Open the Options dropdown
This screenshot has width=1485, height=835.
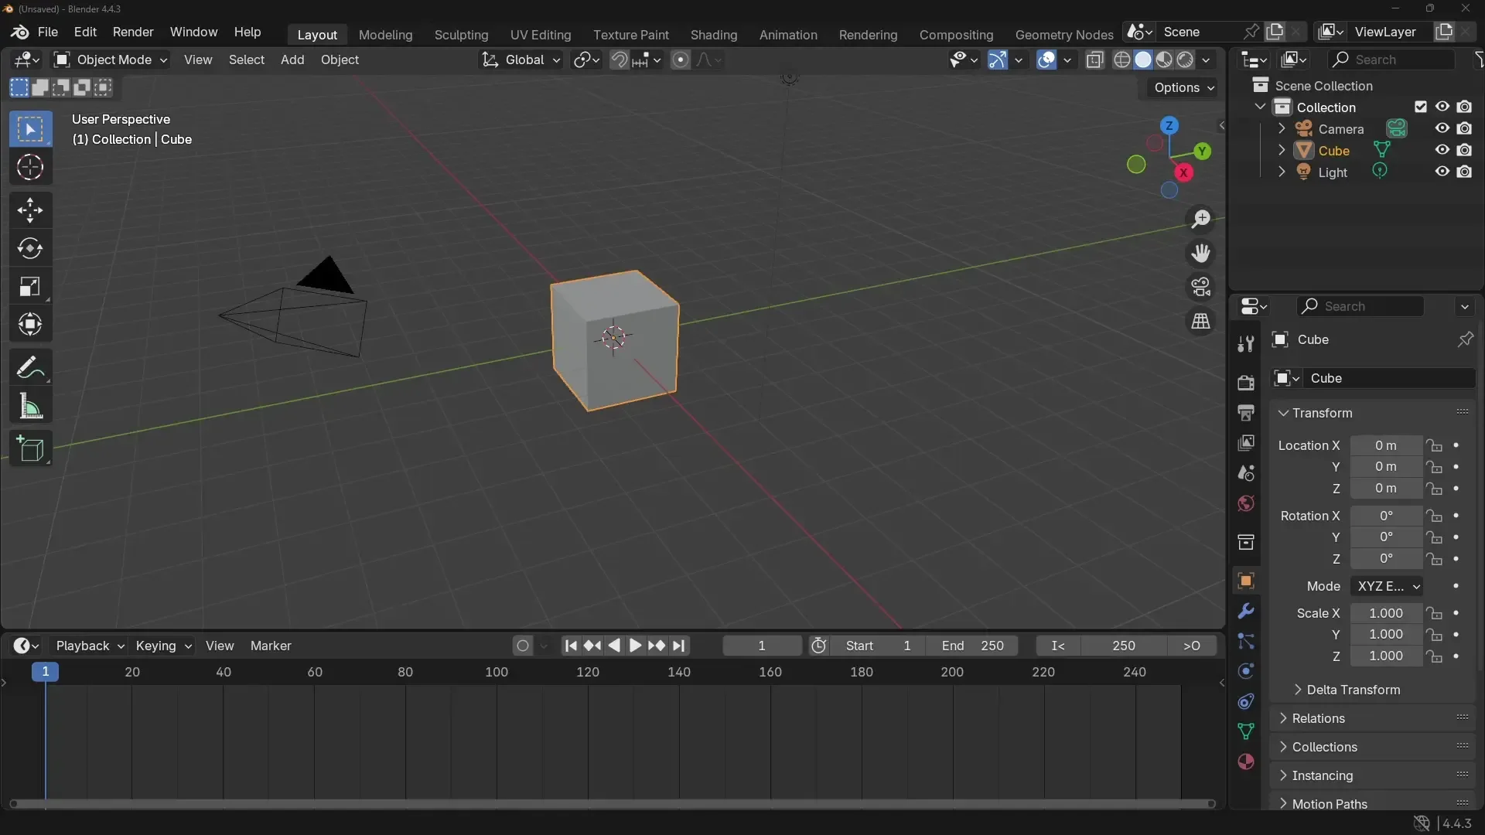[1183, 87]
